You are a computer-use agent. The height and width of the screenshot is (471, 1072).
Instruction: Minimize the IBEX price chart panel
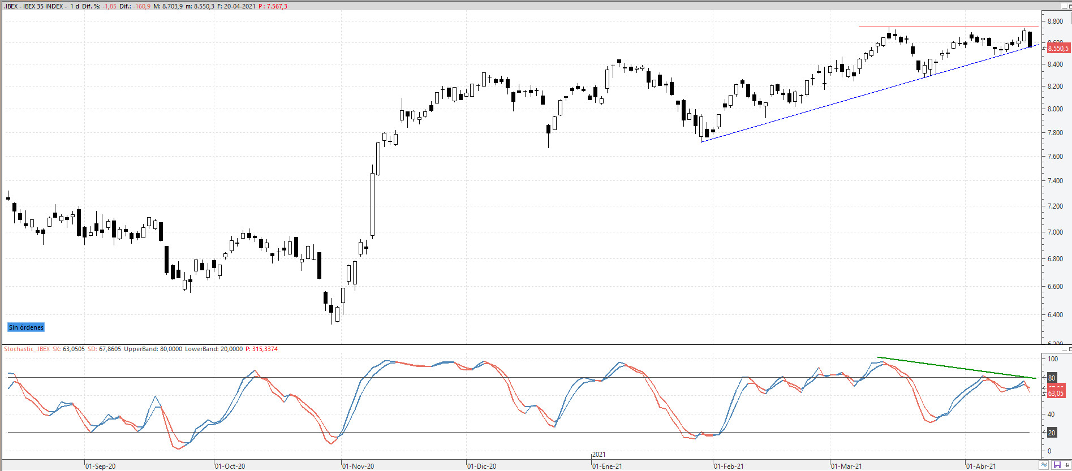[x=1064, y=6]
